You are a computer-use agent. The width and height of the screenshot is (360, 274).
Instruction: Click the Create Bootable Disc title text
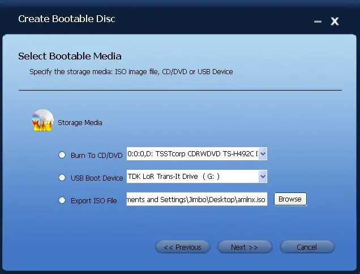click(67, 19)
